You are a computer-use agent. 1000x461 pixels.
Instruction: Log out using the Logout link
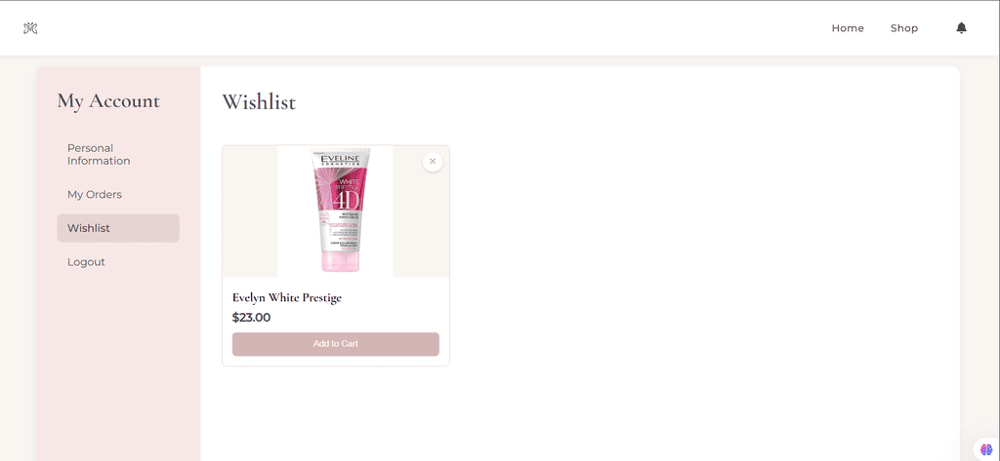click(86, 262)
